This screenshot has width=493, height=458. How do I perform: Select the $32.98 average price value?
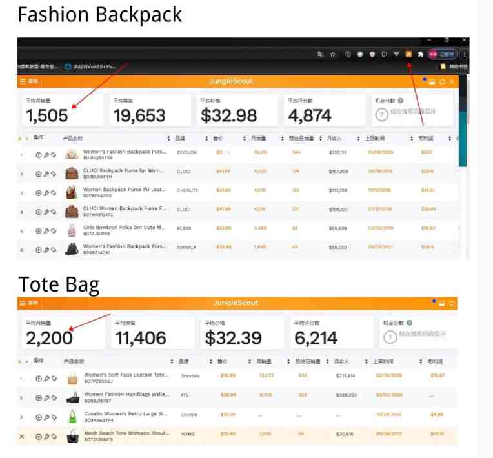click(229, 115)
